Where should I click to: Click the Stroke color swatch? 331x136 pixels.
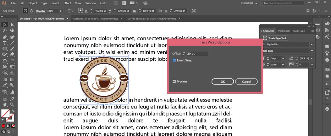click(x=10, y=117)
